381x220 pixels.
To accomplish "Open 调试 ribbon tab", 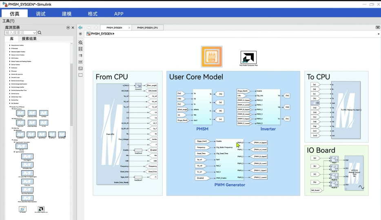I will tap(40, 13).
